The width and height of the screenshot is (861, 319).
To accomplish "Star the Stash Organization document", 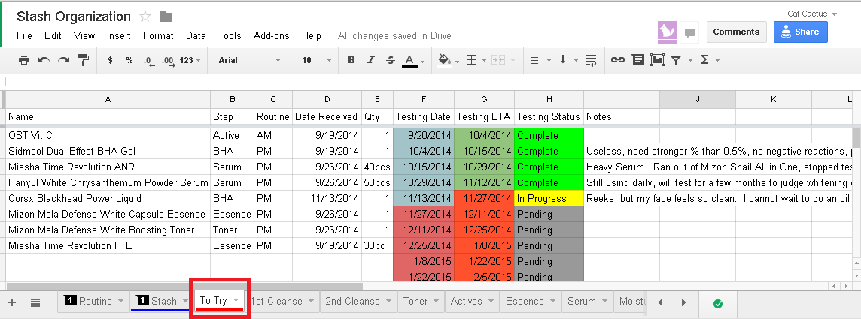I will pos(145,17).
